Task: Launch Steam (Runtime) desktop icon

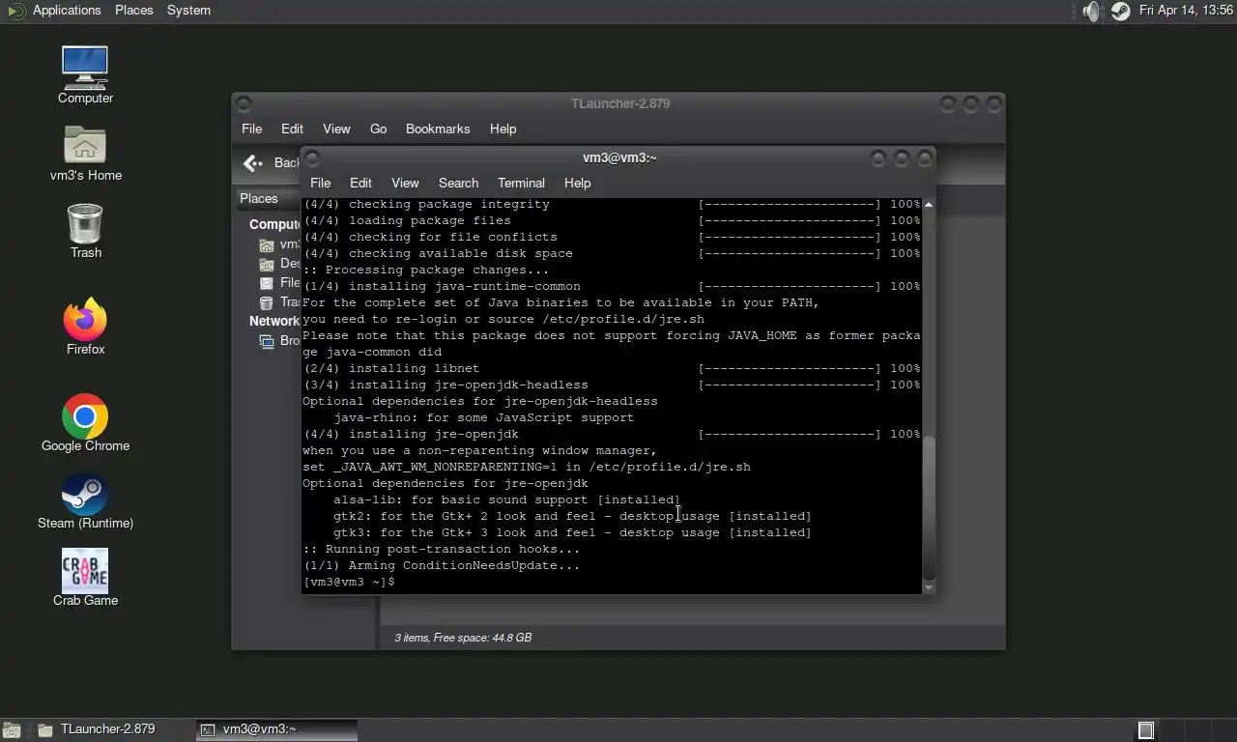Action: (x=85, y=501)
